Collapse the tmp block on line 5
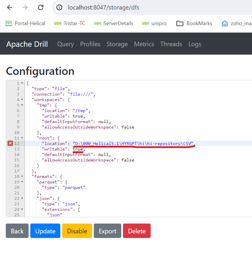 pyautogui.click(x=22, y=105)
